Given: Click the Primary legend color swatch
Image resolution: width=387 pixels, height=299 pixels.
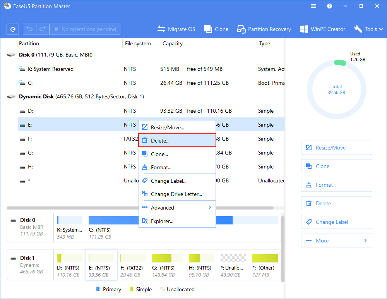Looking at the screenshot, I should [98, 289].
